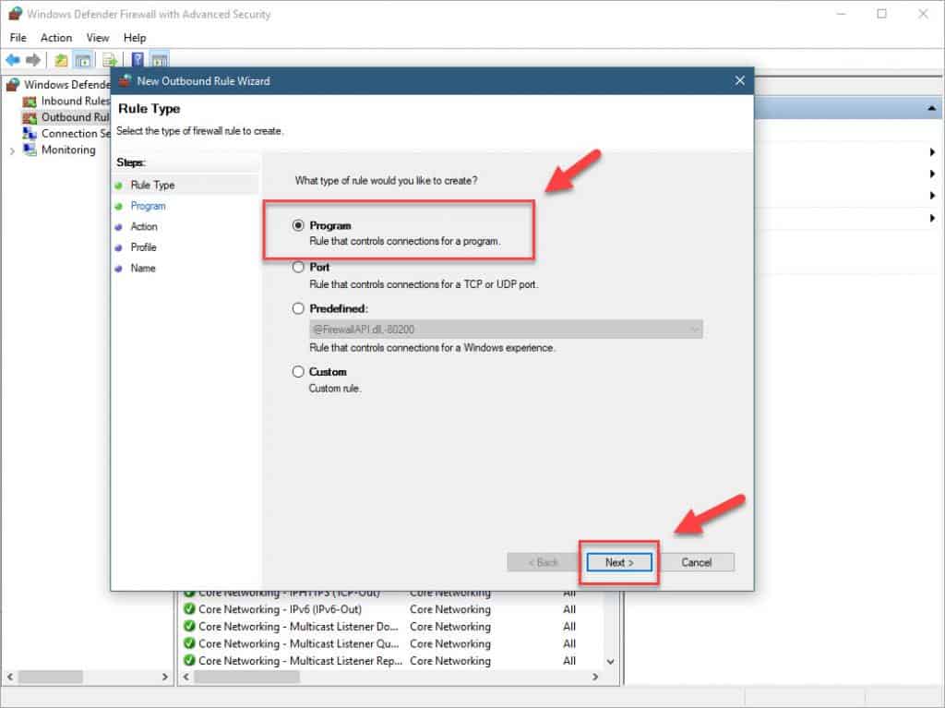Click the Back navigation arrow icon

click(13, 60)
